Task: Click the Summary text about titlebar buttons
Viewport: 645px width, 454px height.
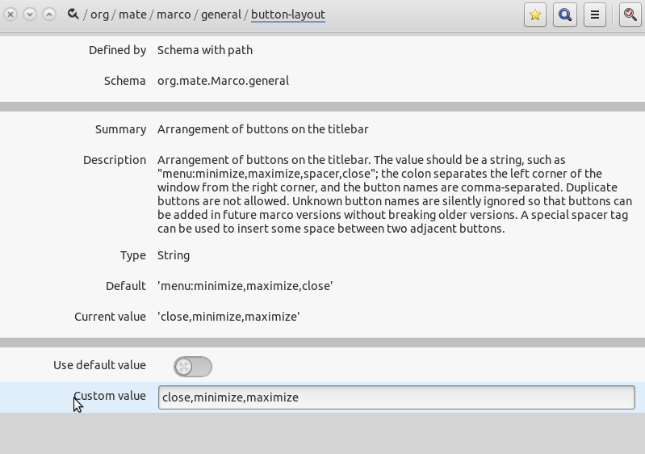Action: tap(263, 129)
